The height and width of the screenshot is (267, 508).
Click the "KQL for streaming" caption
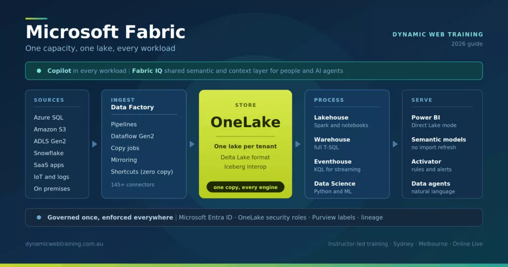pyautogui.click(x=337, y=169)
